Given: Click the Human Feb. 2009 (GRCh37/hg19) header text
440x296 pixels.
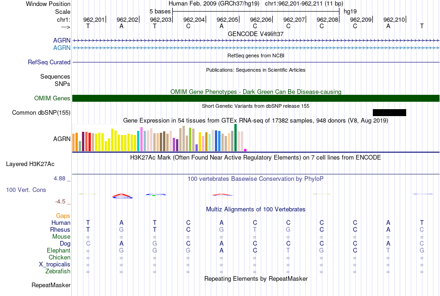Looking at the screenshot, I should coord(214,4).
